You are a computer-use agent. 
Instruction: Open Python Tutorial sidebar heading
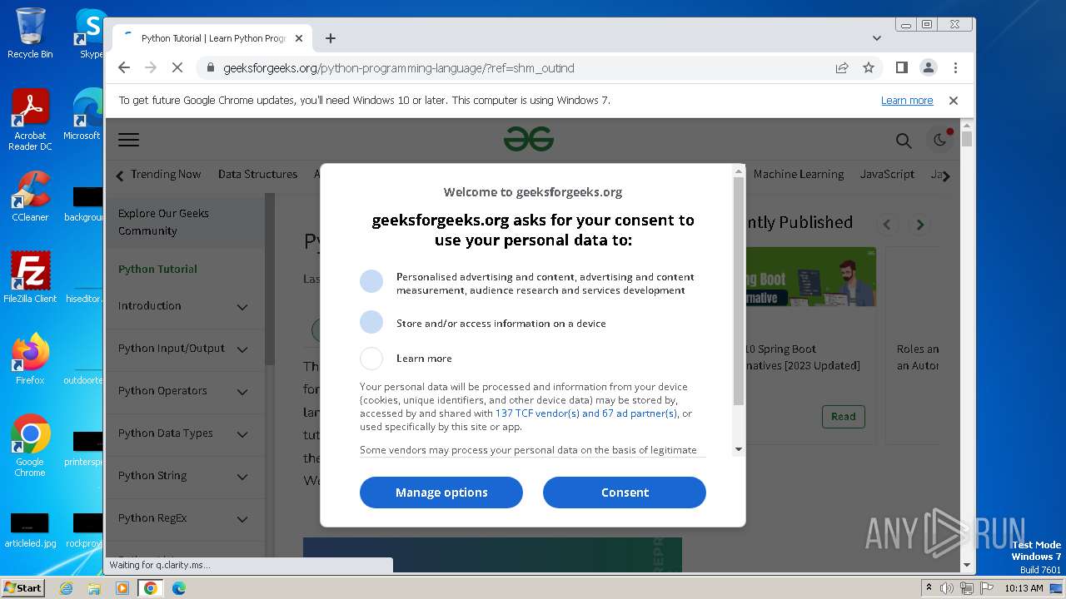pos(157,270)
